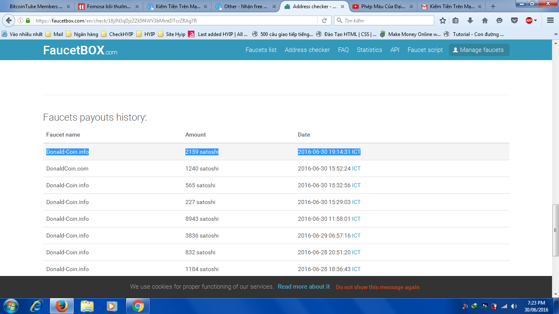Open the Statistics page
Viewport: 559px width, 314px height.
click(x=370, y=50)
